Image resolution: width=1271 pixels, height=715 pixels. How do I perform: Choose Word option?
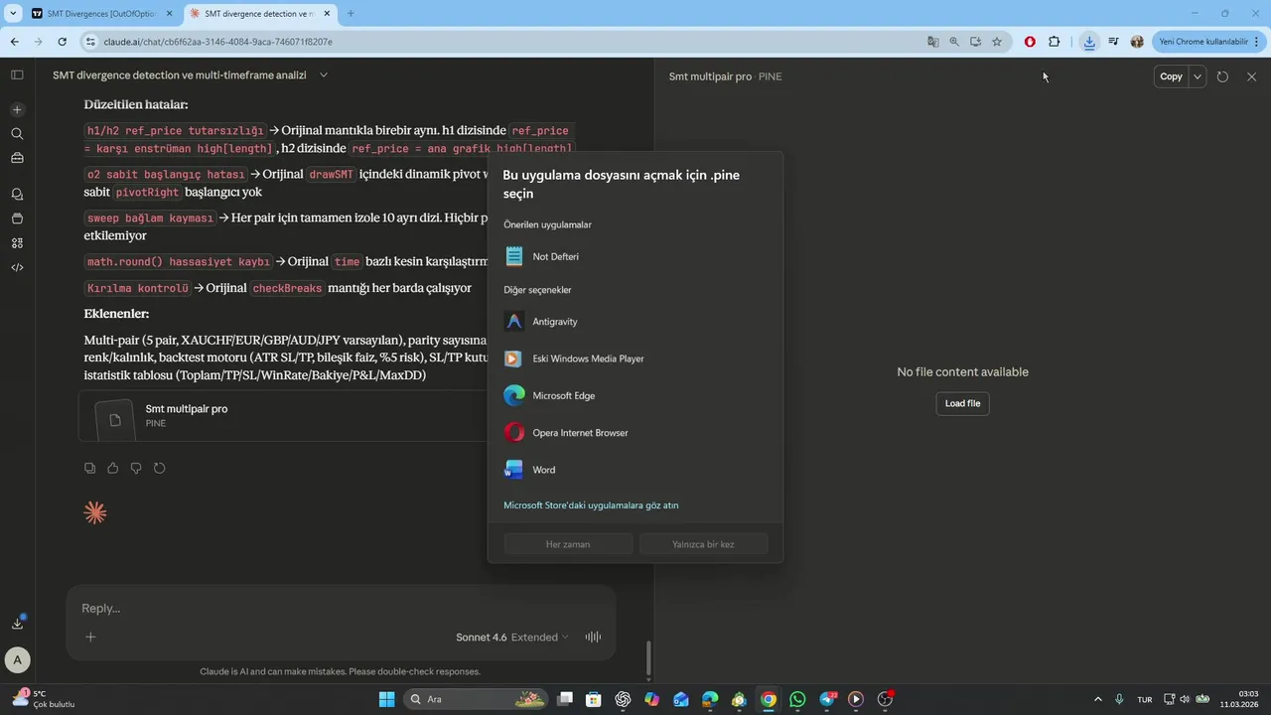pos(635,470)
